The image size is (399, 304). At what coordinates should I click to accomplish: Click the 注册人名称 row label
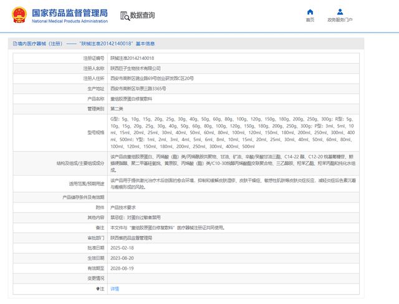pyautogui.click(x=94, y=68)
